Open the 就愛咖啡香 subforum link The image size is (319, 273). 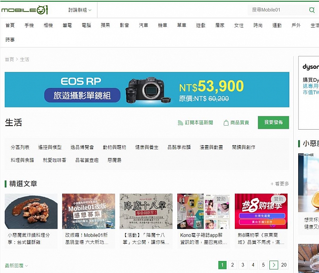[54, 160]
